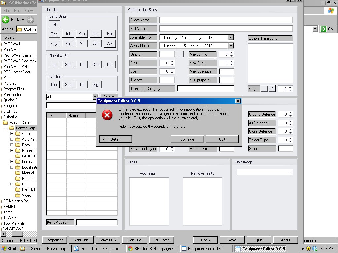Click the Max Fuel spinner arrows
Viewport: 338px width, 253px height.
tap(231, 63)
